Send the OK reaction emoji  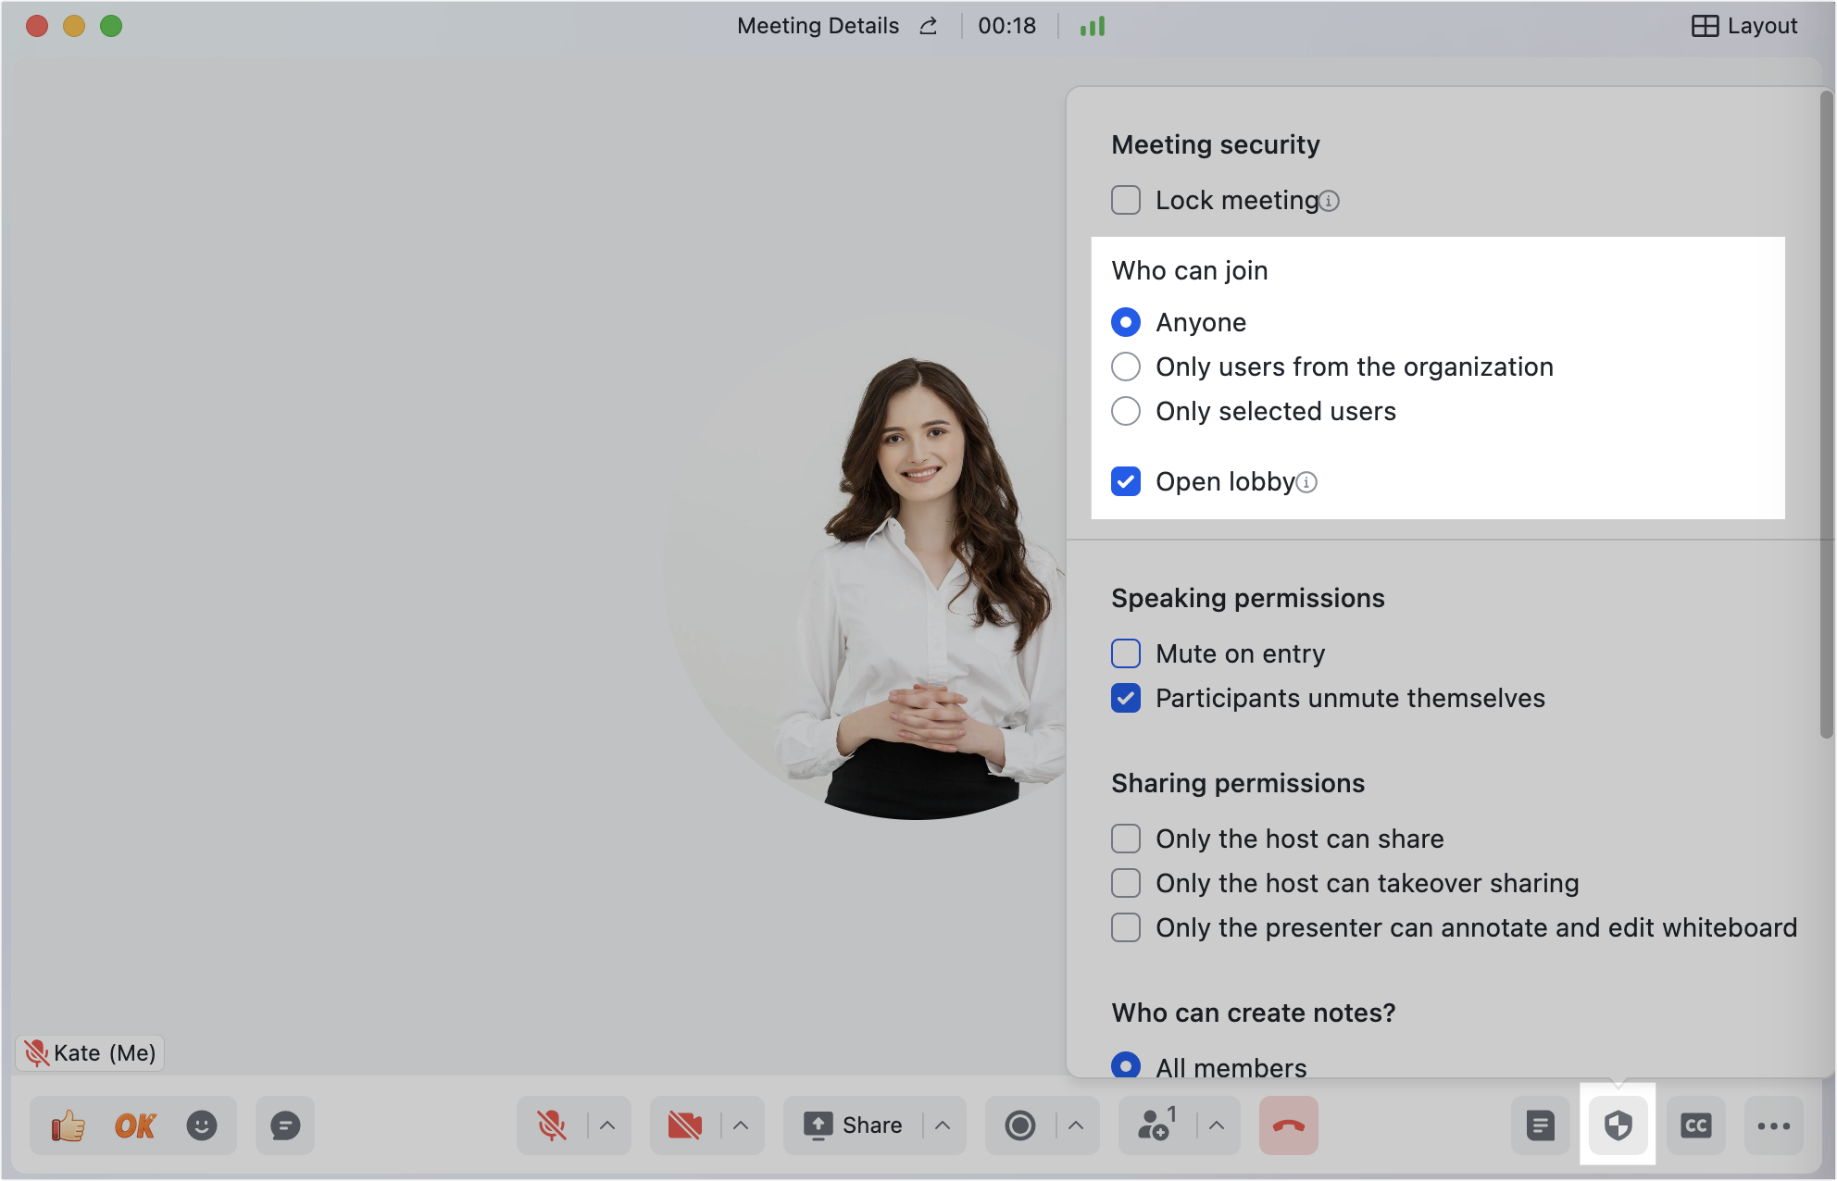pyautogui.click(x=135, y=1125)
